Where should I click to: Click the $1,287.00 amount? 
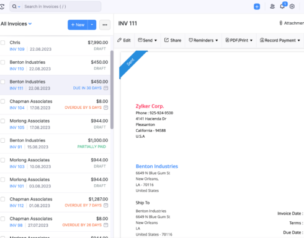98,199
